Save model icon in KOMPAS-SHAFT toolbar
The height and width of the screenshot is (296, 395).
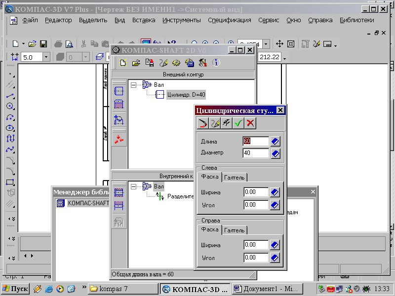coord(150,63)
